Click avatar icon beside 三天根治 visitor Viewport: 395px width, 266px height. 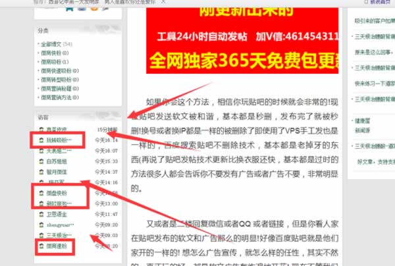pyautogui.click(x=41, y=236)
